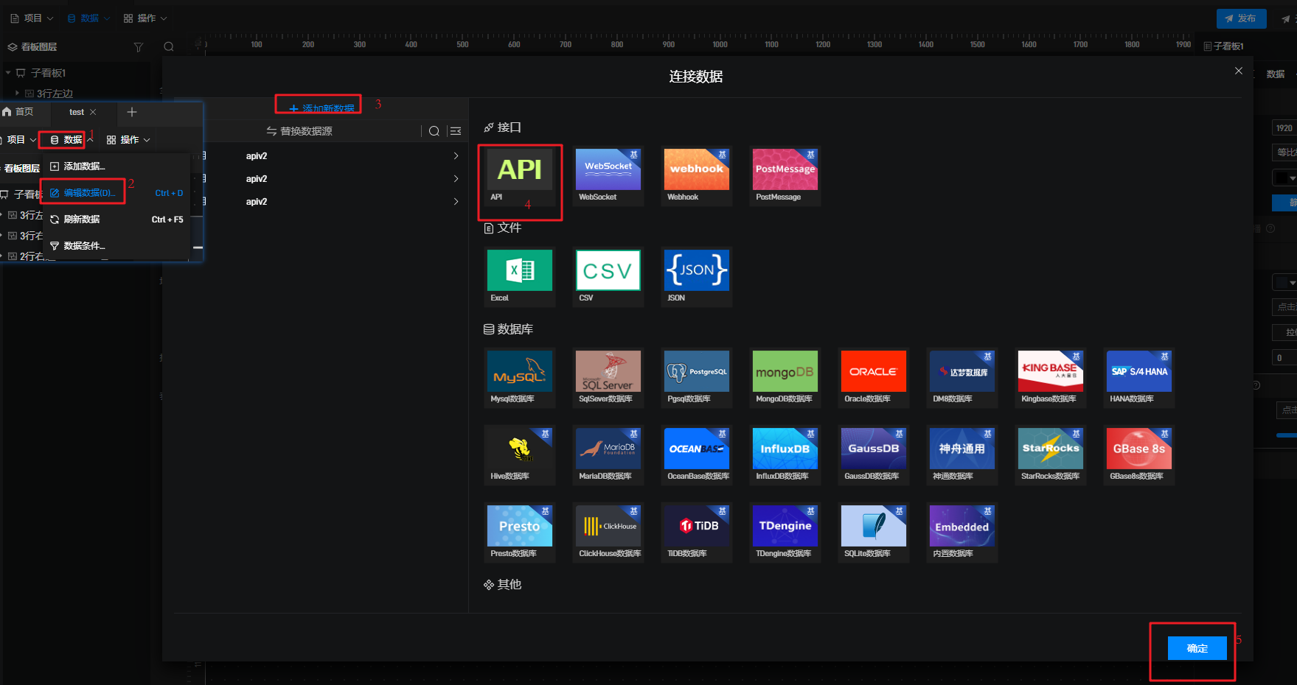Click the search icon in data list header
1297x685 pixels.
click(x=434, y=131)
